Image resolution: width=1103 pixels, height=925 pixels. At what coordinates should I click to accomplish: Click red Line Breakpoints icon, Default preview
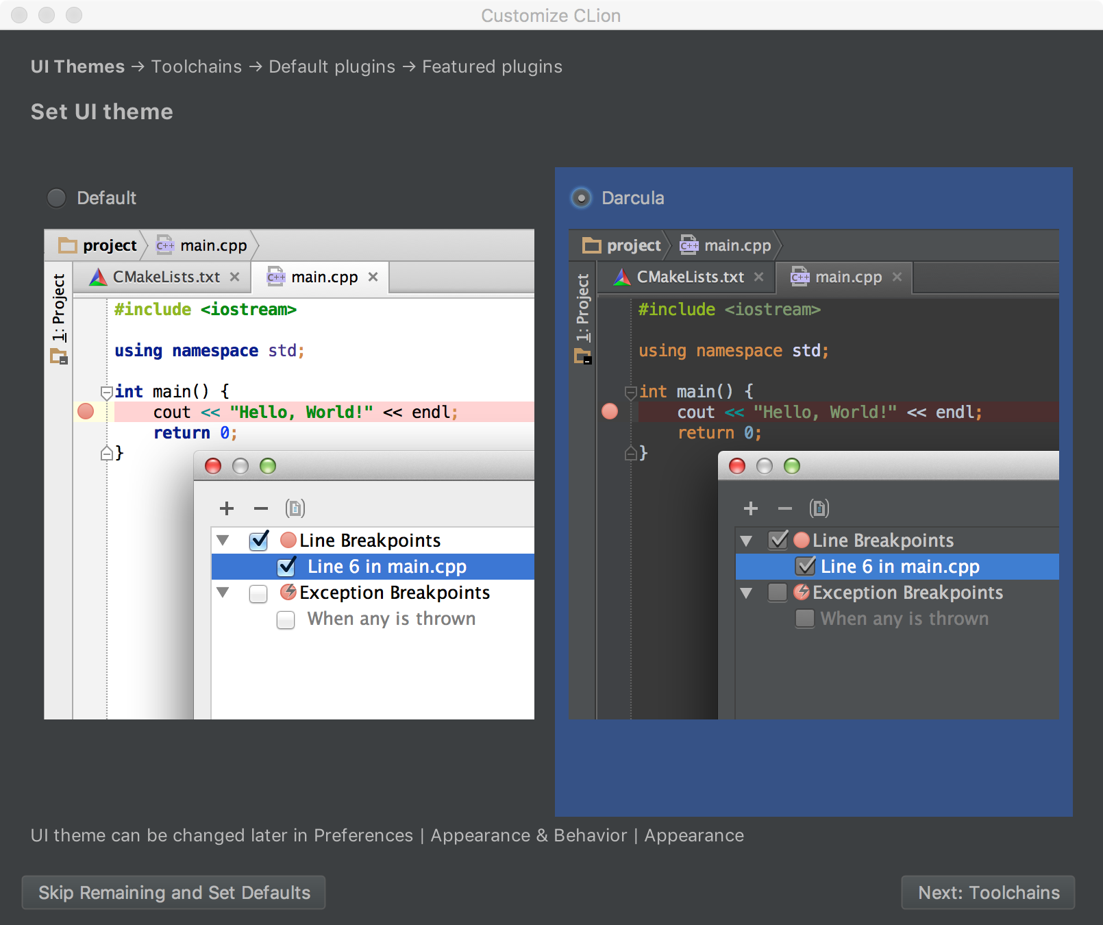(x=288, y=540)
